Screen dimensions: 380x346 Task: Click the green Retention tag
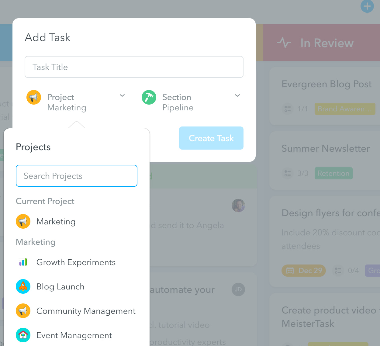[333, 173]
